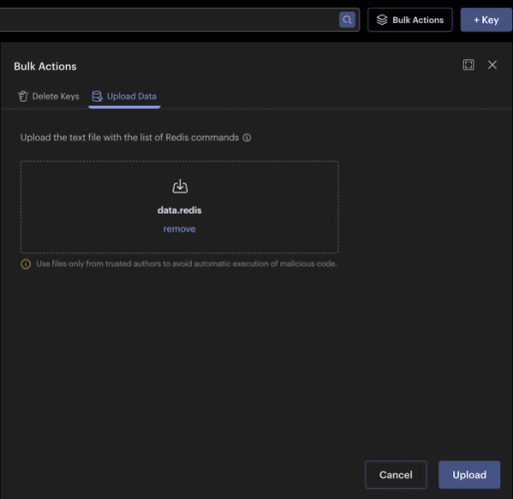Add a new key with + Key
Image resolution: width=513 pixels, height=499 pixels.
click(486, 20)
